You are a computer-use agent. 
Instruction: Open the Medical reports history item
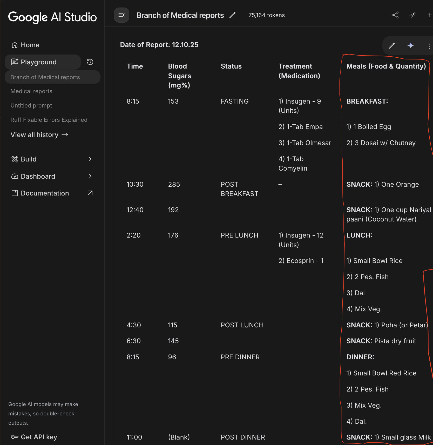(31, 91)
